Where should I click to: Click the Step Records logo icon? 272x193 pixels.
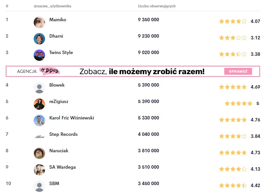tap(39, 137)
